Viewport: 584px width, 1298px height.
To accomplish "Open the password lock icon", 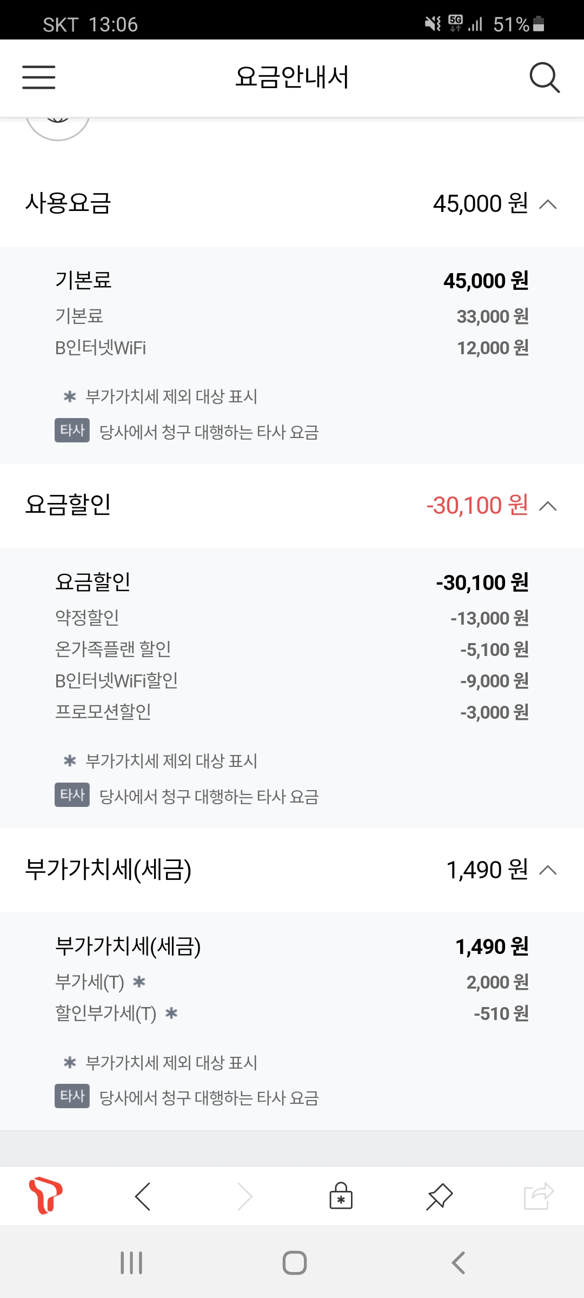I will coord(341,1196).
